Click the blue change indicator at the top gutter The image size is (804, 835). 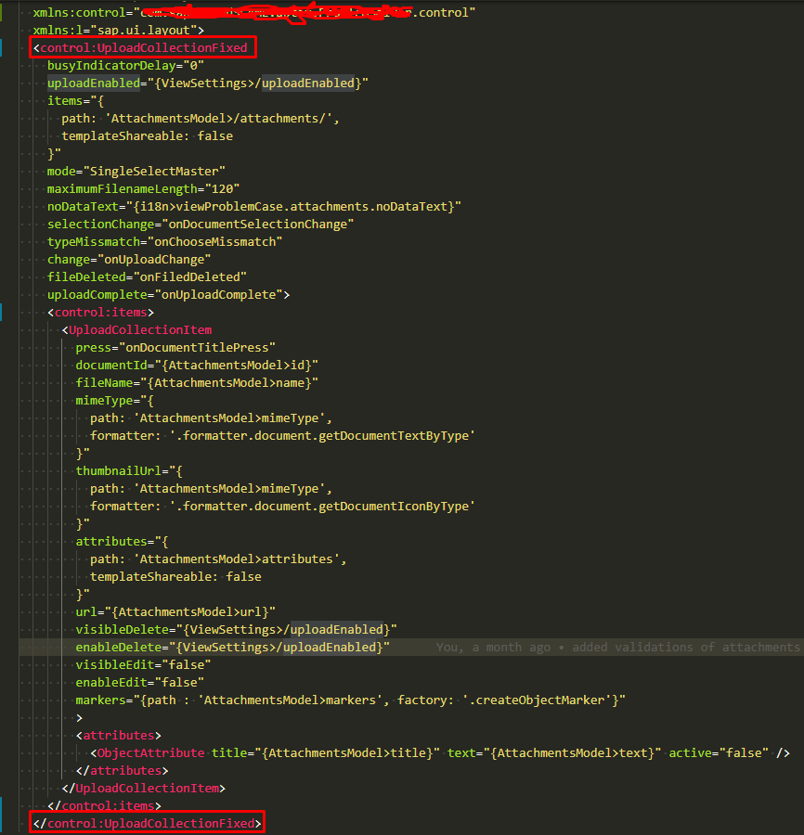(x=4, y=11)
